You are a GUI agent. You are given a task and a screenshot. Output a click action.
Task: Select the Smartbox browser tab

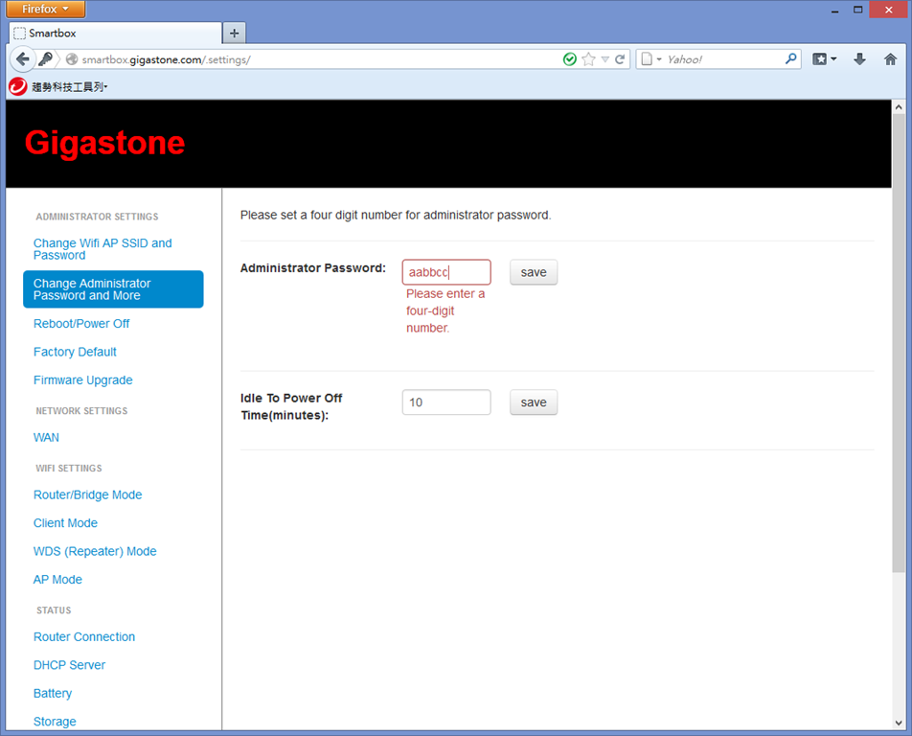(116, 34)
